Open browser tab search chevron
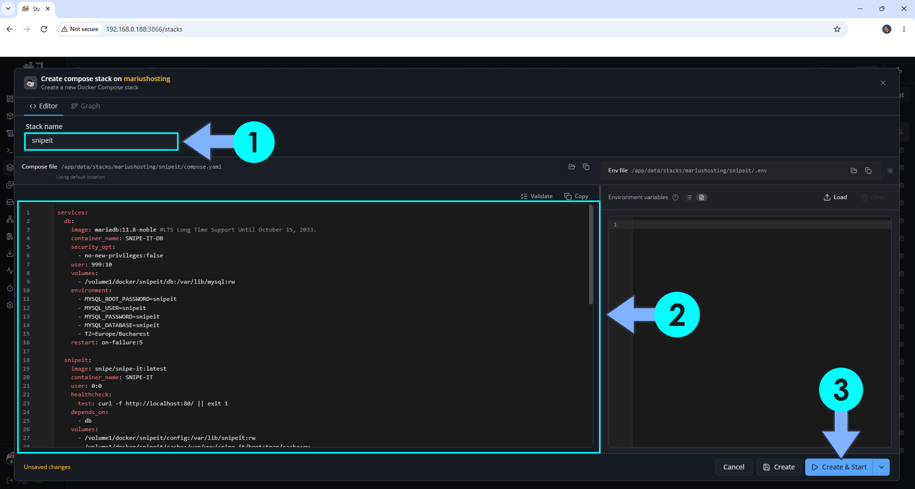Viewport: 915px width, 489px height. (8, 9)
